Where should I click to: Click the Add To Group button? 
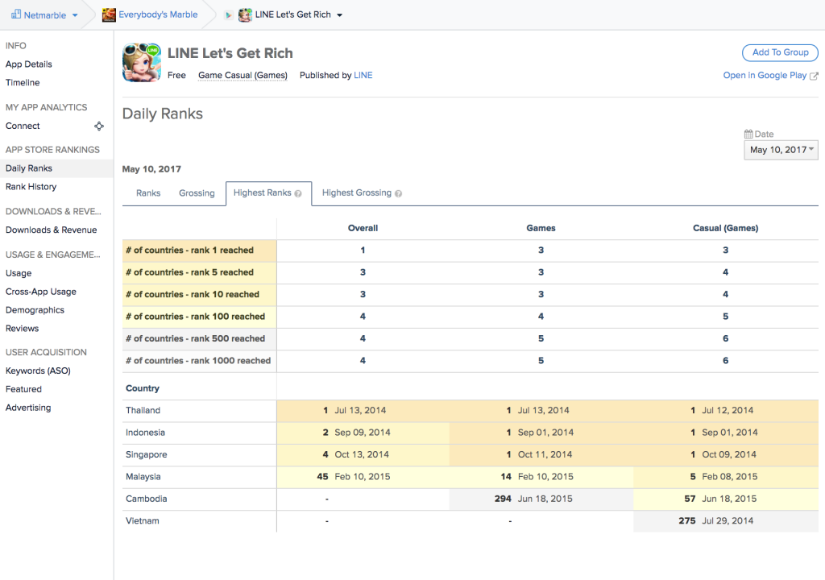click(x=780, y=52)
